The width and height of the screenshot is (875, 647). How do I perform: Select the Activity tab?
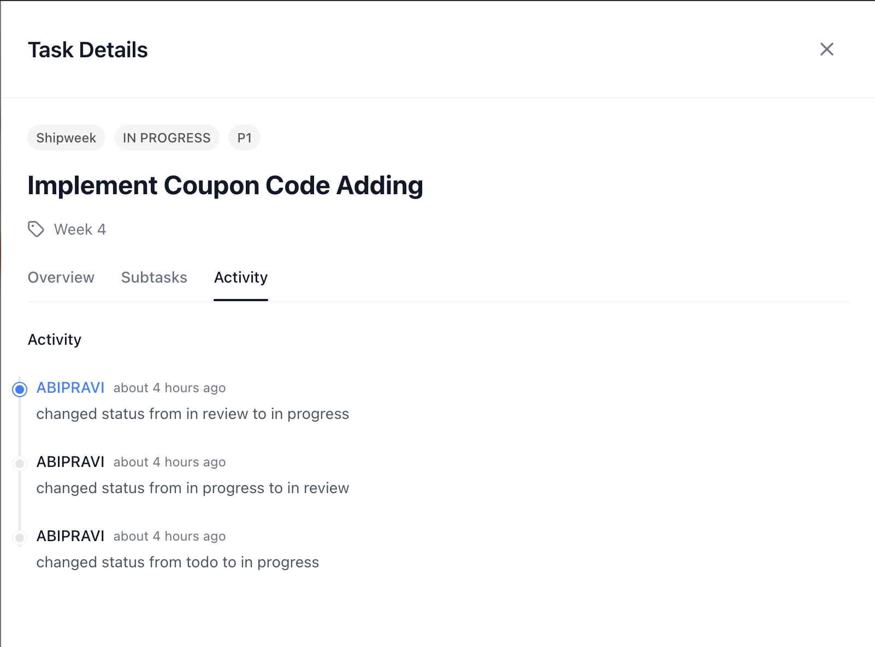[x=241, y=277]
